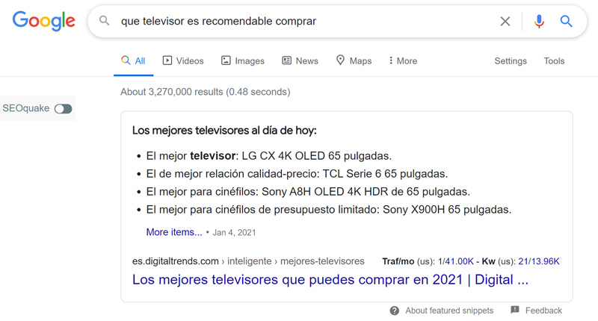Open About featured snippets
Screen dimensions: 598x321
(449, 311)
